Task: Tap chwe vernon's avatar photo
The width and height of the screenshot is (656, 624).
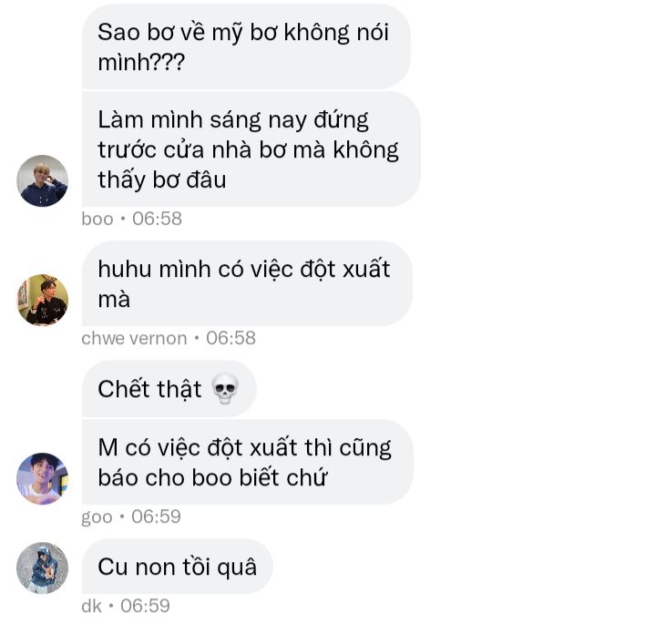Action: (42, 300)
